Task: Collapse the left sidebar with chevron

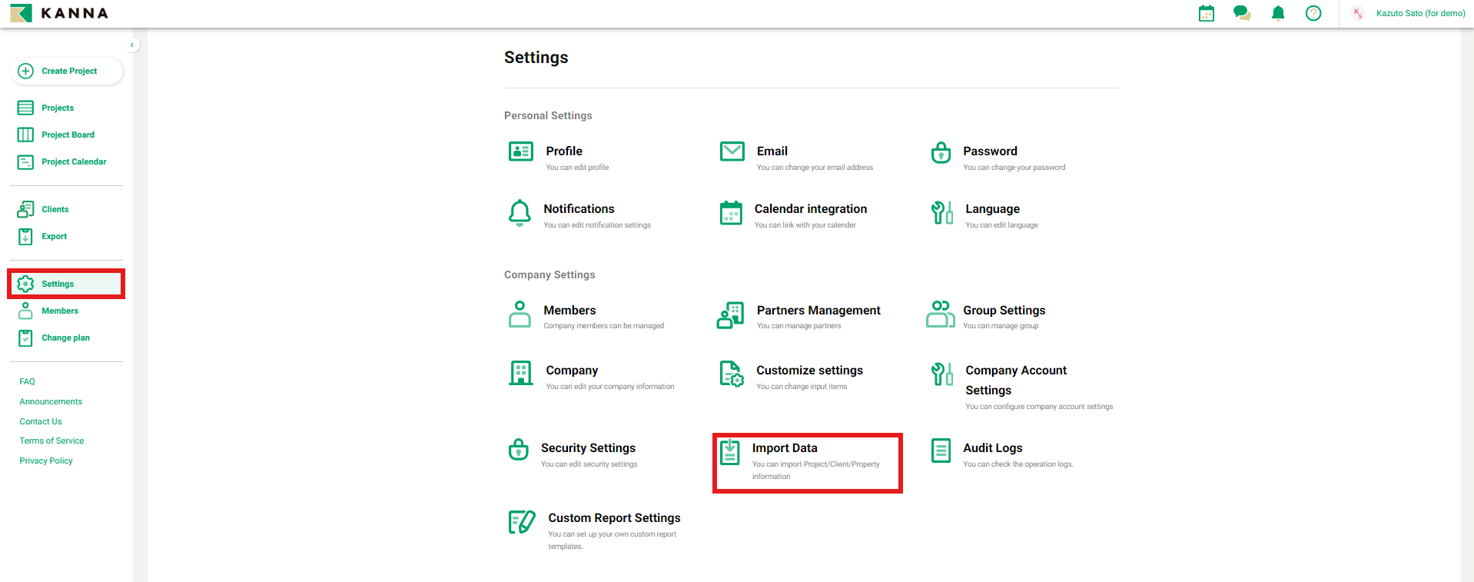Action: (x=132, y=45)
